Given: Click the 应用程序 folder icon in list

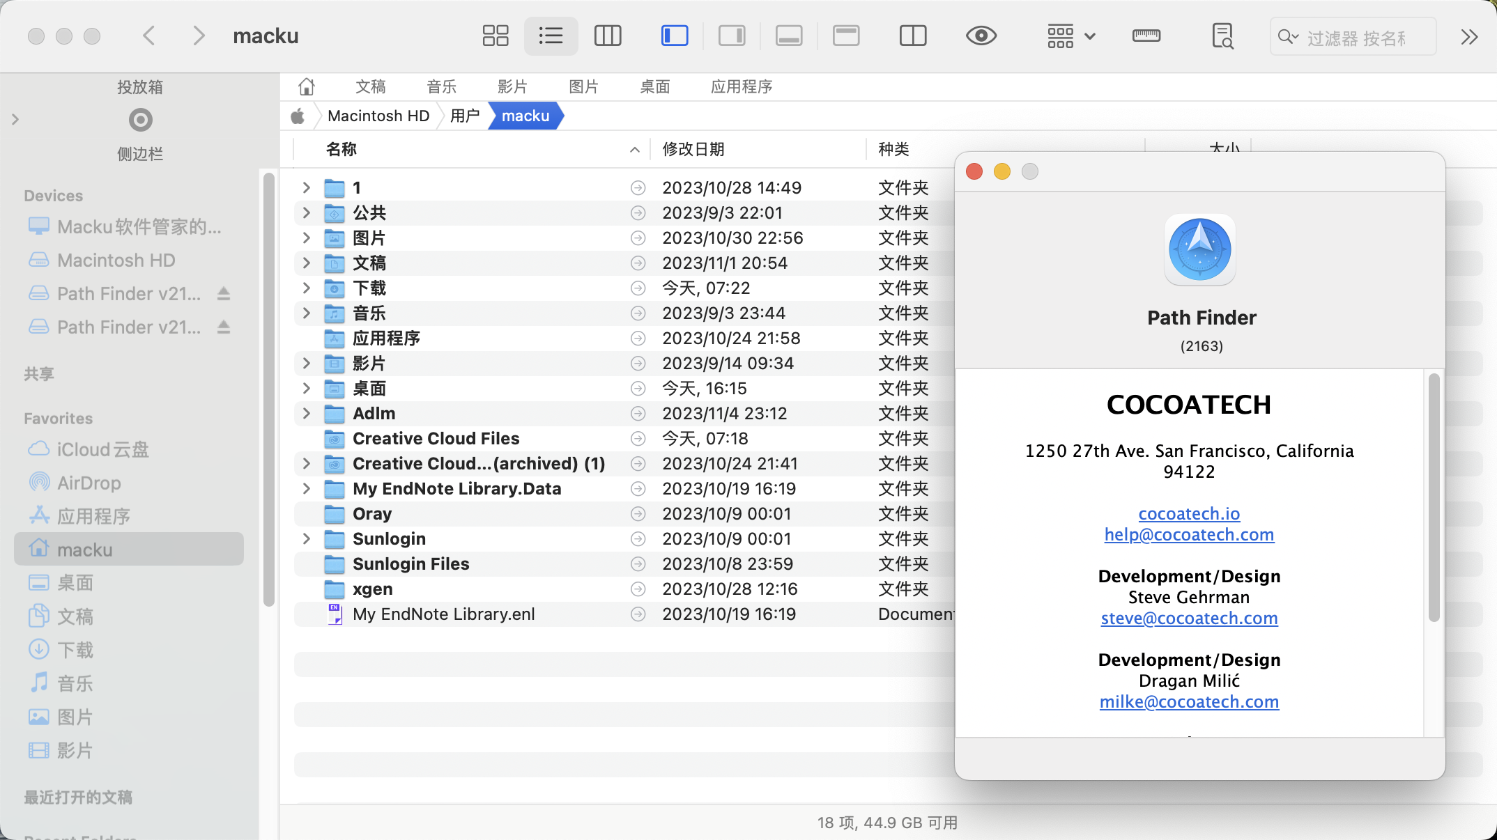Looking at the screenshot, I should 335,339.
